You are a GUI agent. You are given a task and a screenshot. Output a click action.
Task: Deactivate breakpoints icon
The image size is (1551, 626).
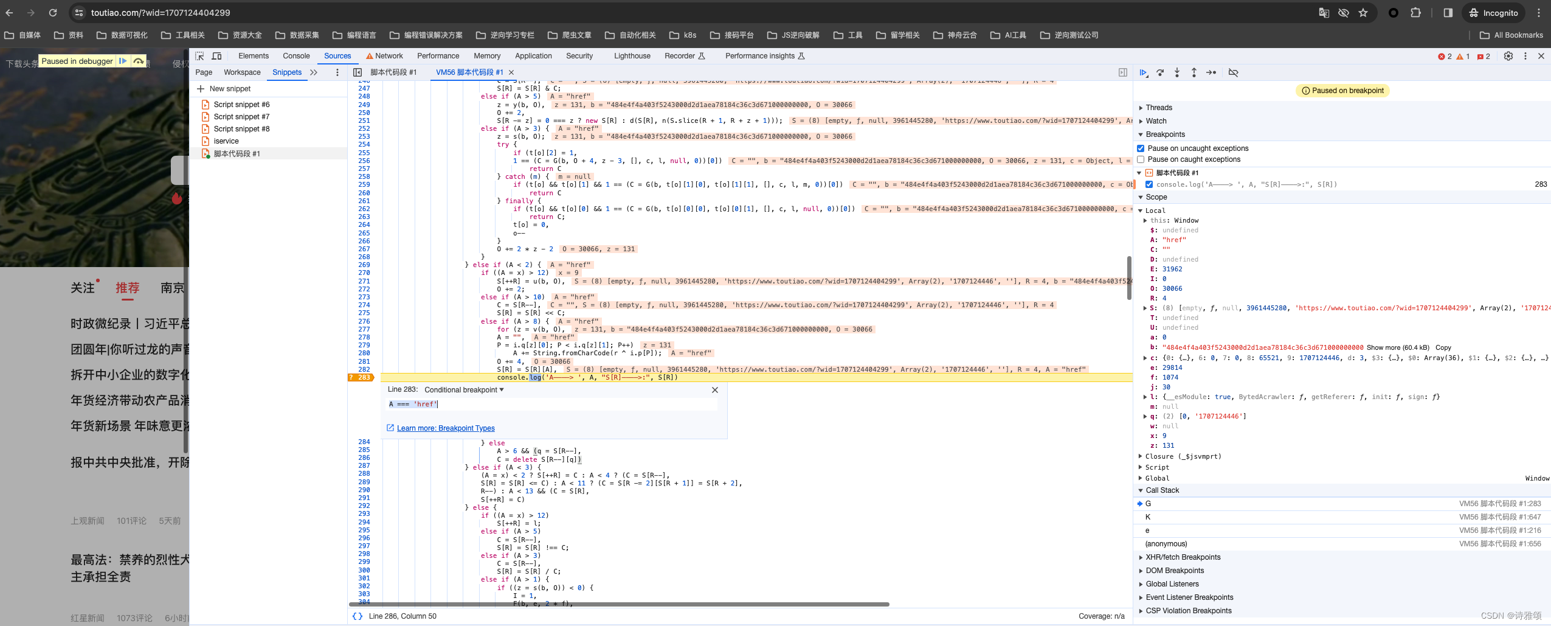click(1233, 72)
